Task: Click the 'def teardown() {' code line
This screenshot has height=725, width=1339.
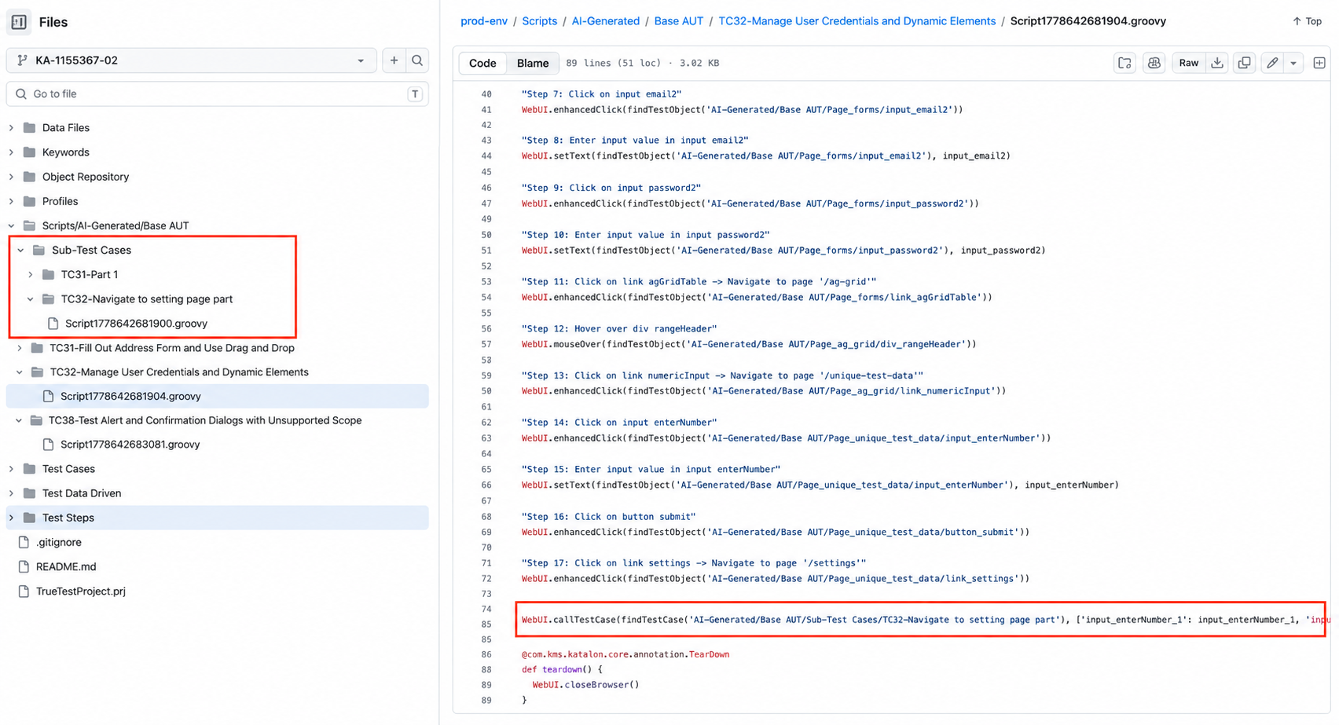Action: coord(562,670)
